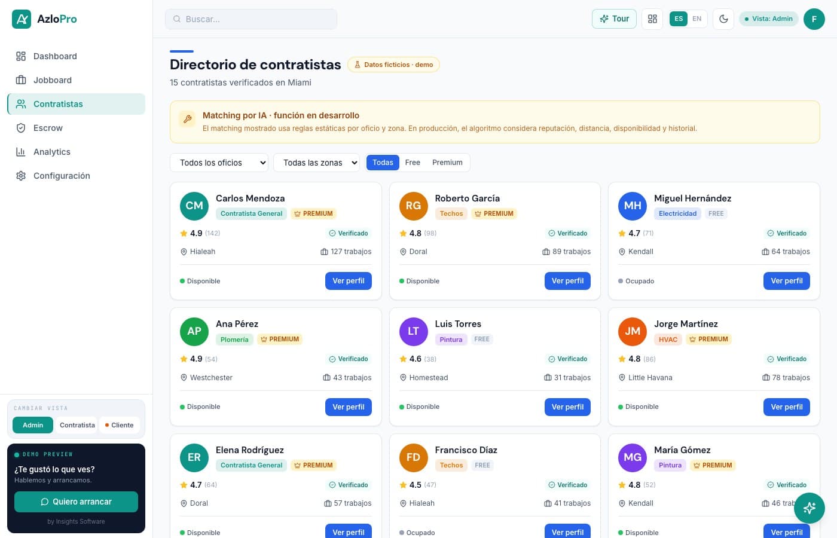837x538 pixels.
Task: Click Jorge Martínez's JM avatar
Action: coord(633,331)
